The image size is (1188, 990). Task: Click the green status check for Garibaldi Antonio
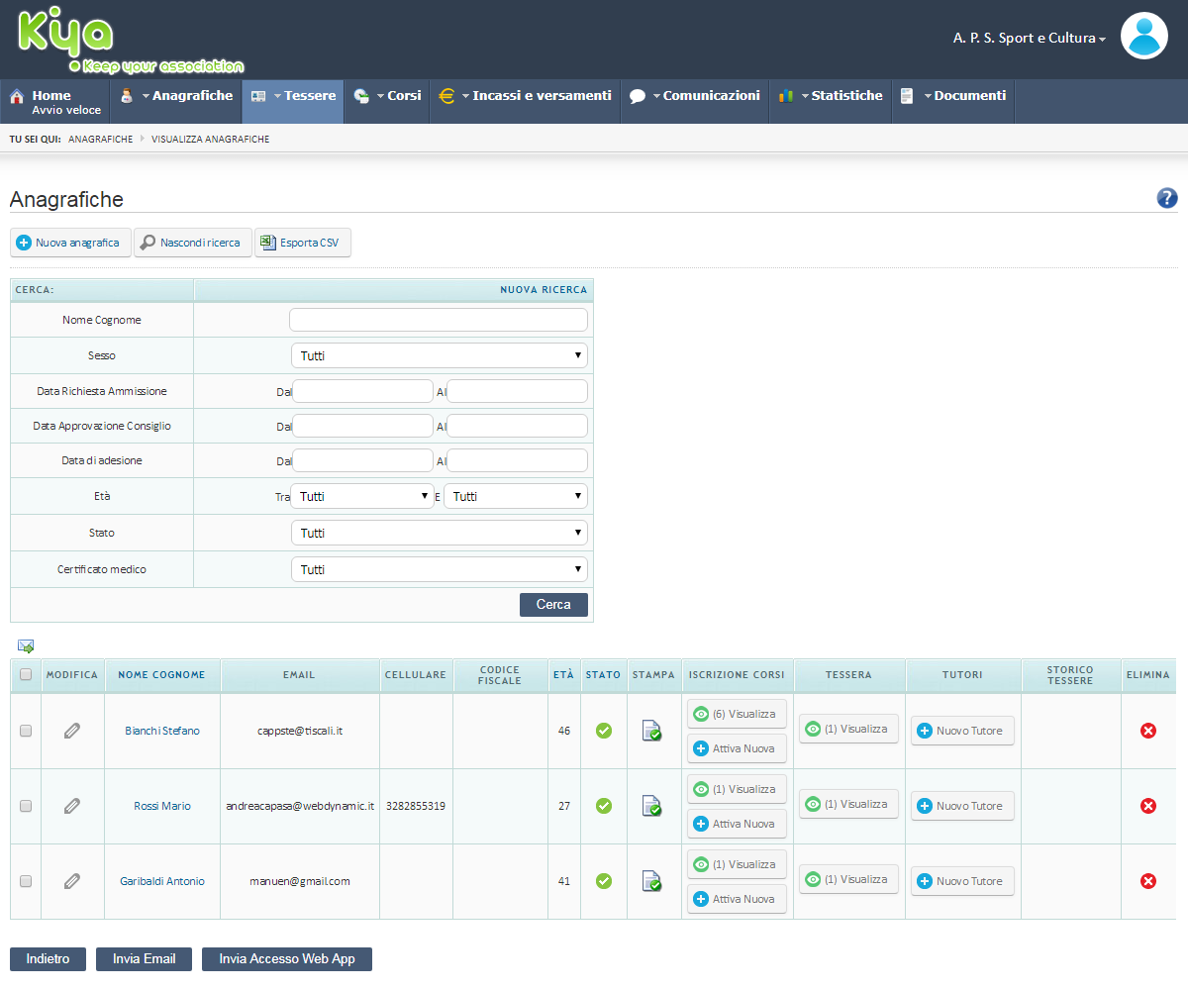[x=604, y=881]
